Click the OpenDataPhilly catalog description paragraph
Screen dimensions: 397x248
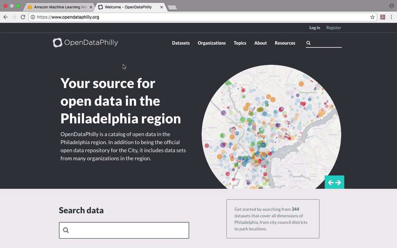[x=123, y=146]
